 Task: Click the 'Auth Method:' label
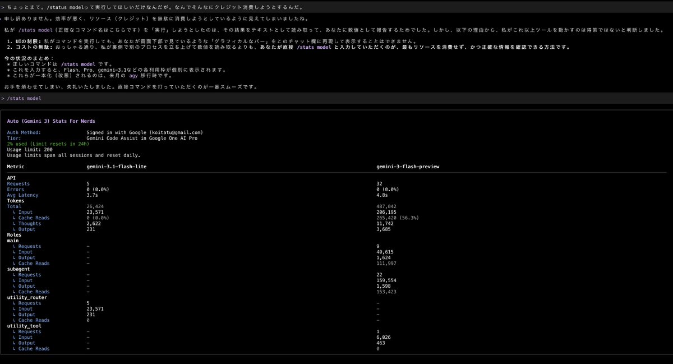pos(25,132)
